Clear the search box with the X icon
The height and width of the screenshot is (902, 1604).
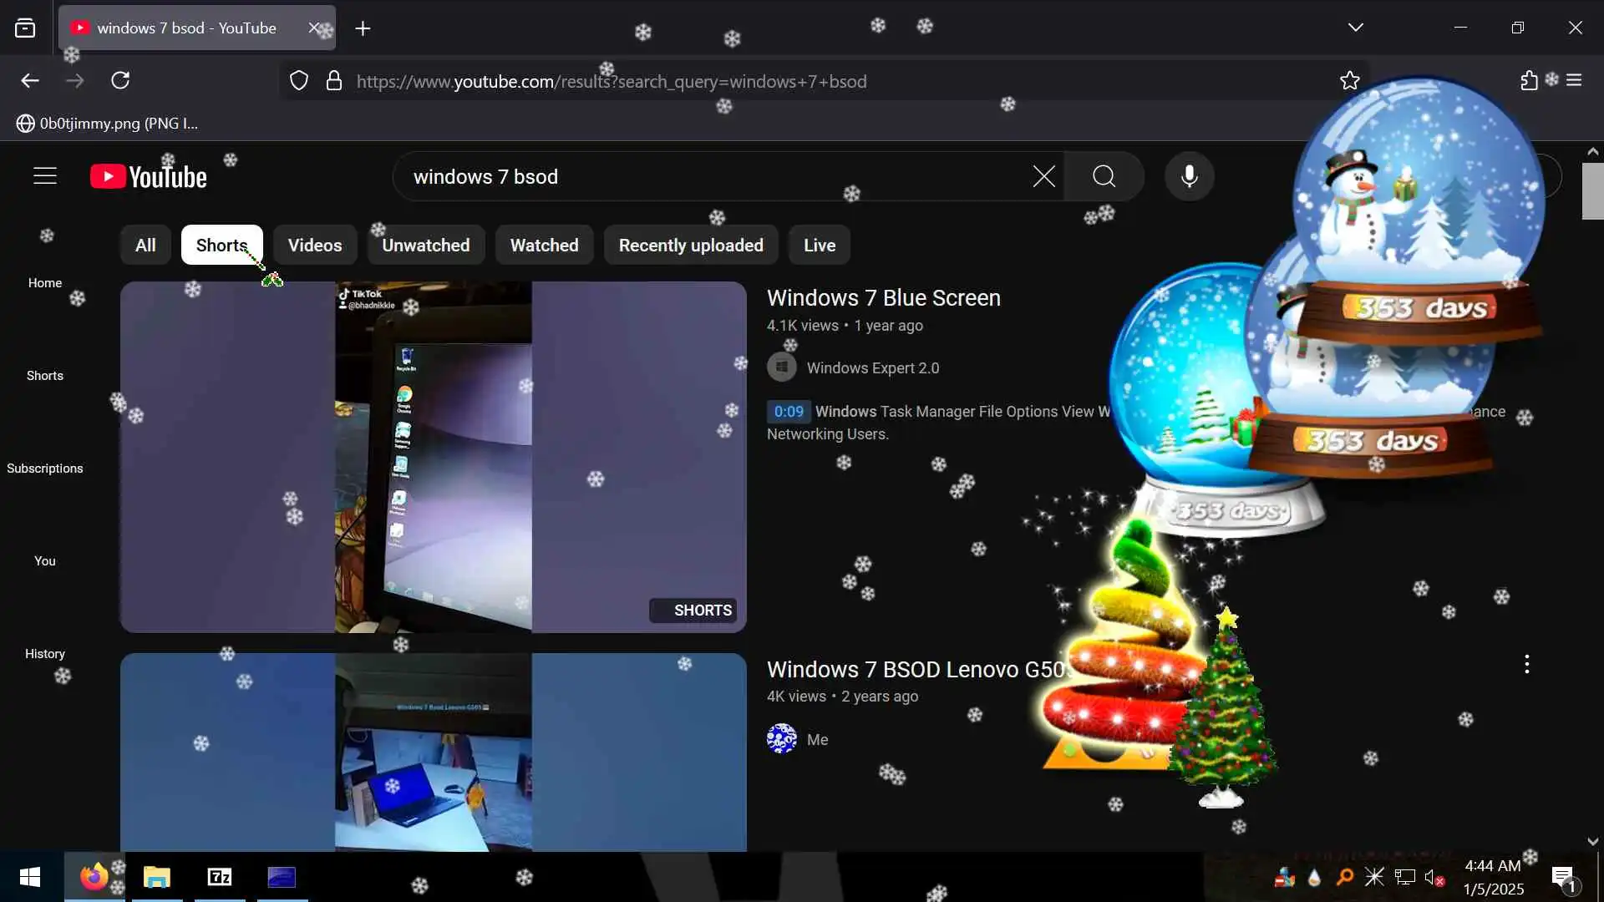[x=1043, y=176]
